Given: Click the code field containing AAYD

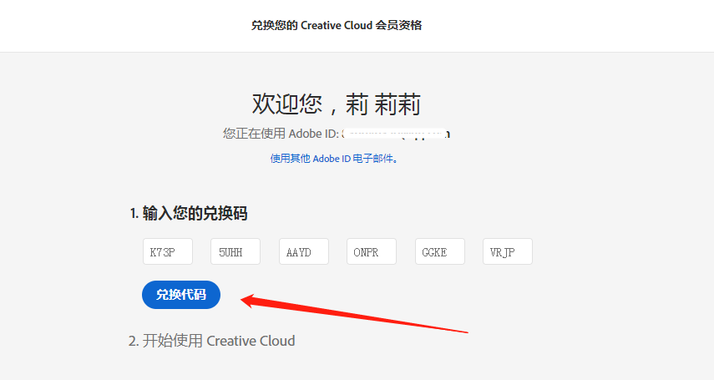Looking at the screenshot, I should coord(304,251).
